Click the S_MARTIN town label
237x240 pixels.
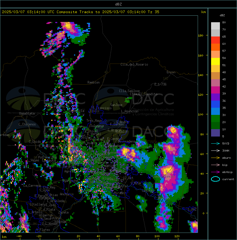pyautogui.click(x=107, y=166)
